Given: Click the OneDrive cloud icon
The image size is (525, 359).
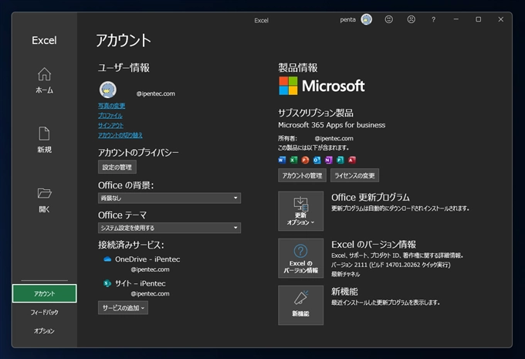Looking at the screenshot, I should 107,259.
